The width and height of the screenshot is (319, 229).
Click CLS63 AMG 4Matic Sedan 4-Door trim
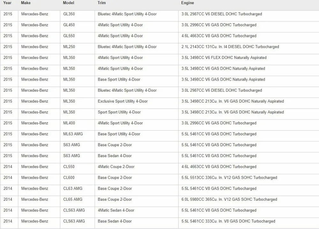click(116, 210)
